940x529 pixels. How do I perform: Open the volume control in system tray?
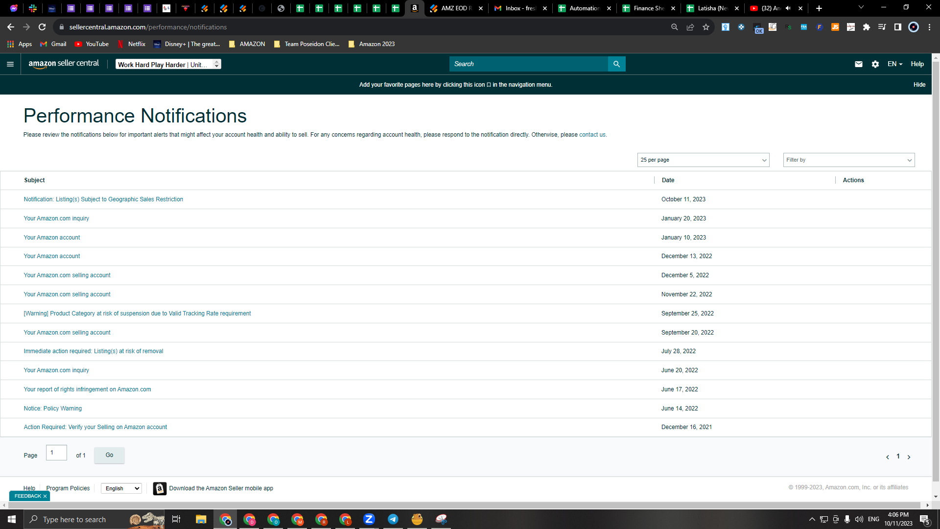(859, 519)
